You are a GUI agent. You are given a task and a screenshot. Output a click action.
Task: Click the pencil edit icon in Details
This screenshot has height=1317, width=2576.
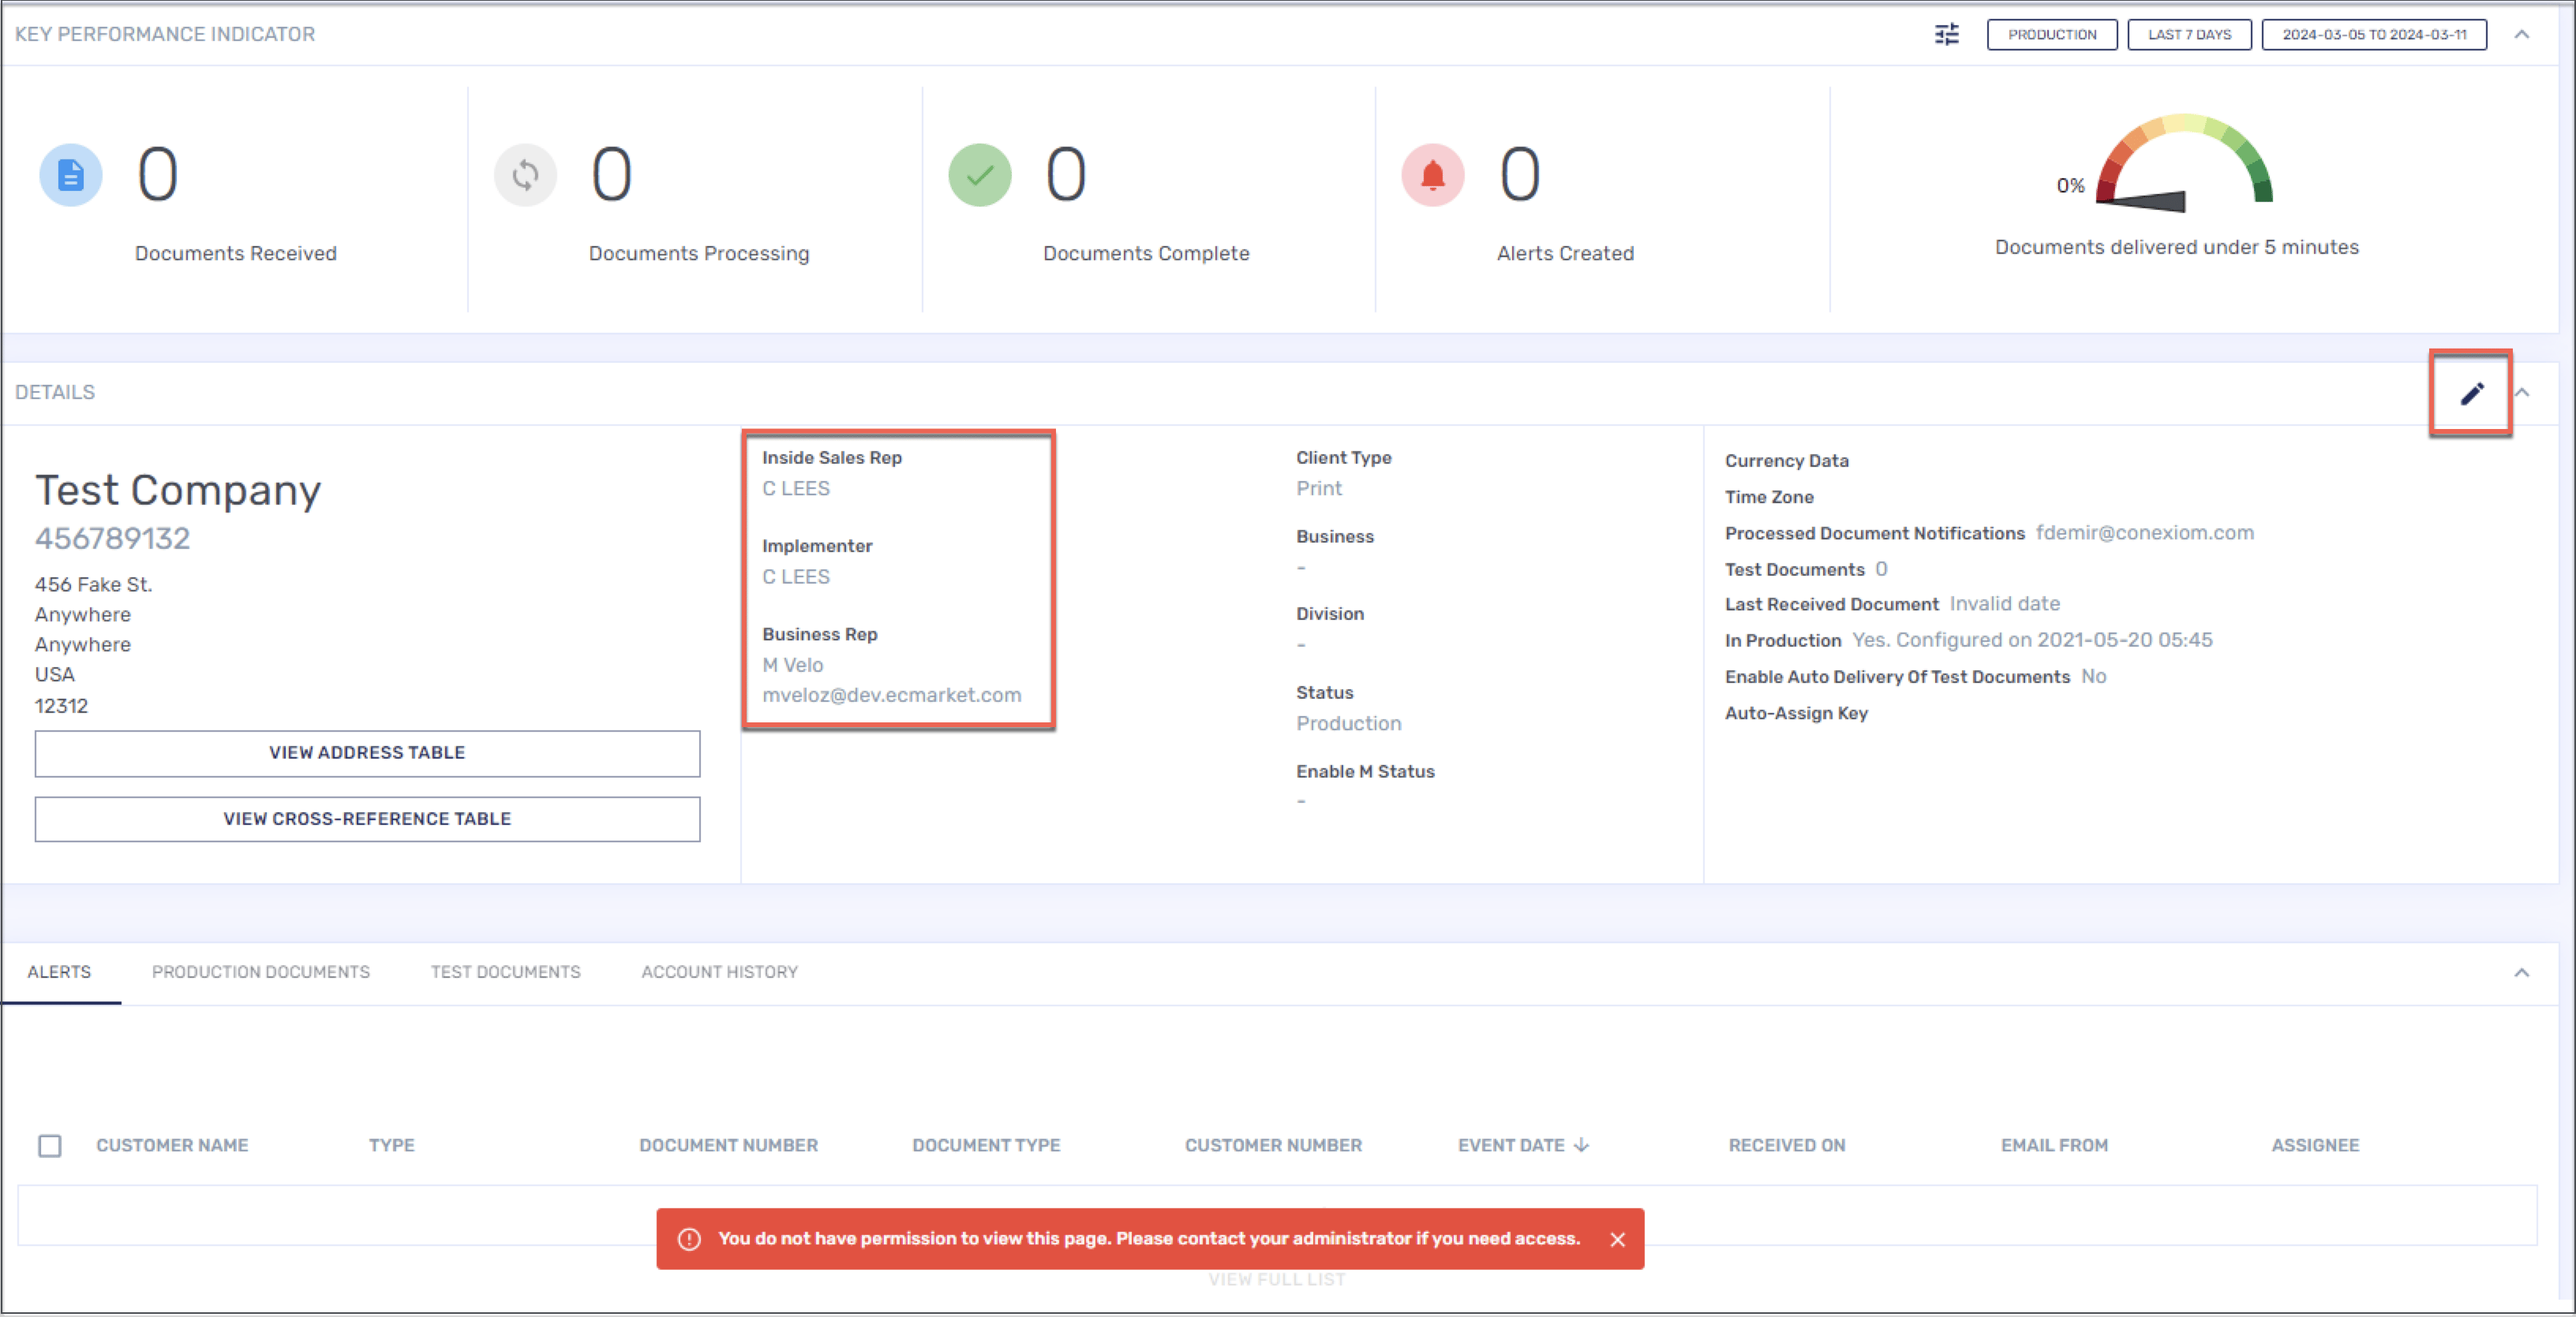point(2471,393)
